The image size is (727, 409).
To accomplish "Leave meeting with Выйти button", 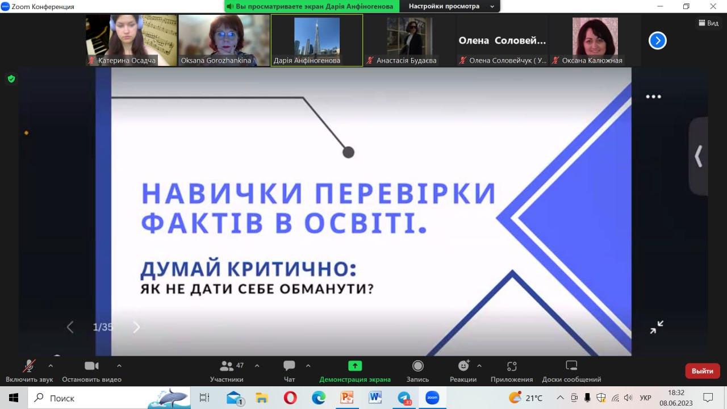I will (x=703, y=371).
